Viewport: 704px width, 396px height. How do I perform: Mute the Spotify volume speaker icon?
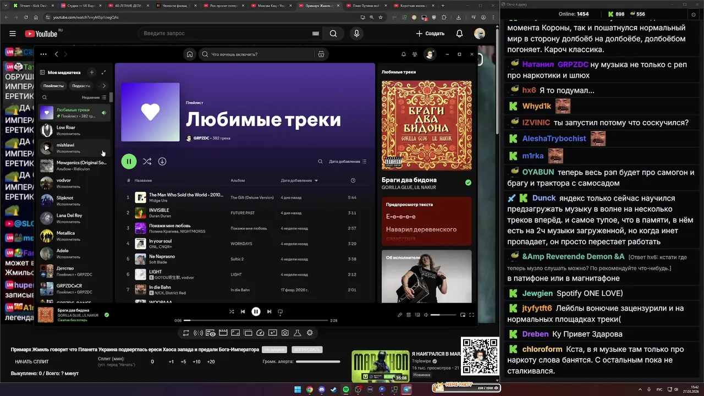tap(426, 315)
